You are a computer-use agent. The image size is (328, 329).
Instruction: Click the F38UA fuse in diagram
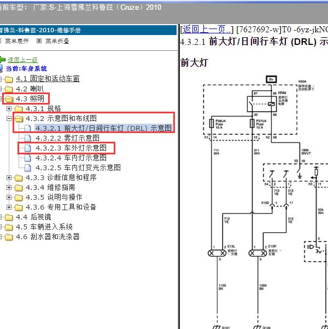pos(212,123)
